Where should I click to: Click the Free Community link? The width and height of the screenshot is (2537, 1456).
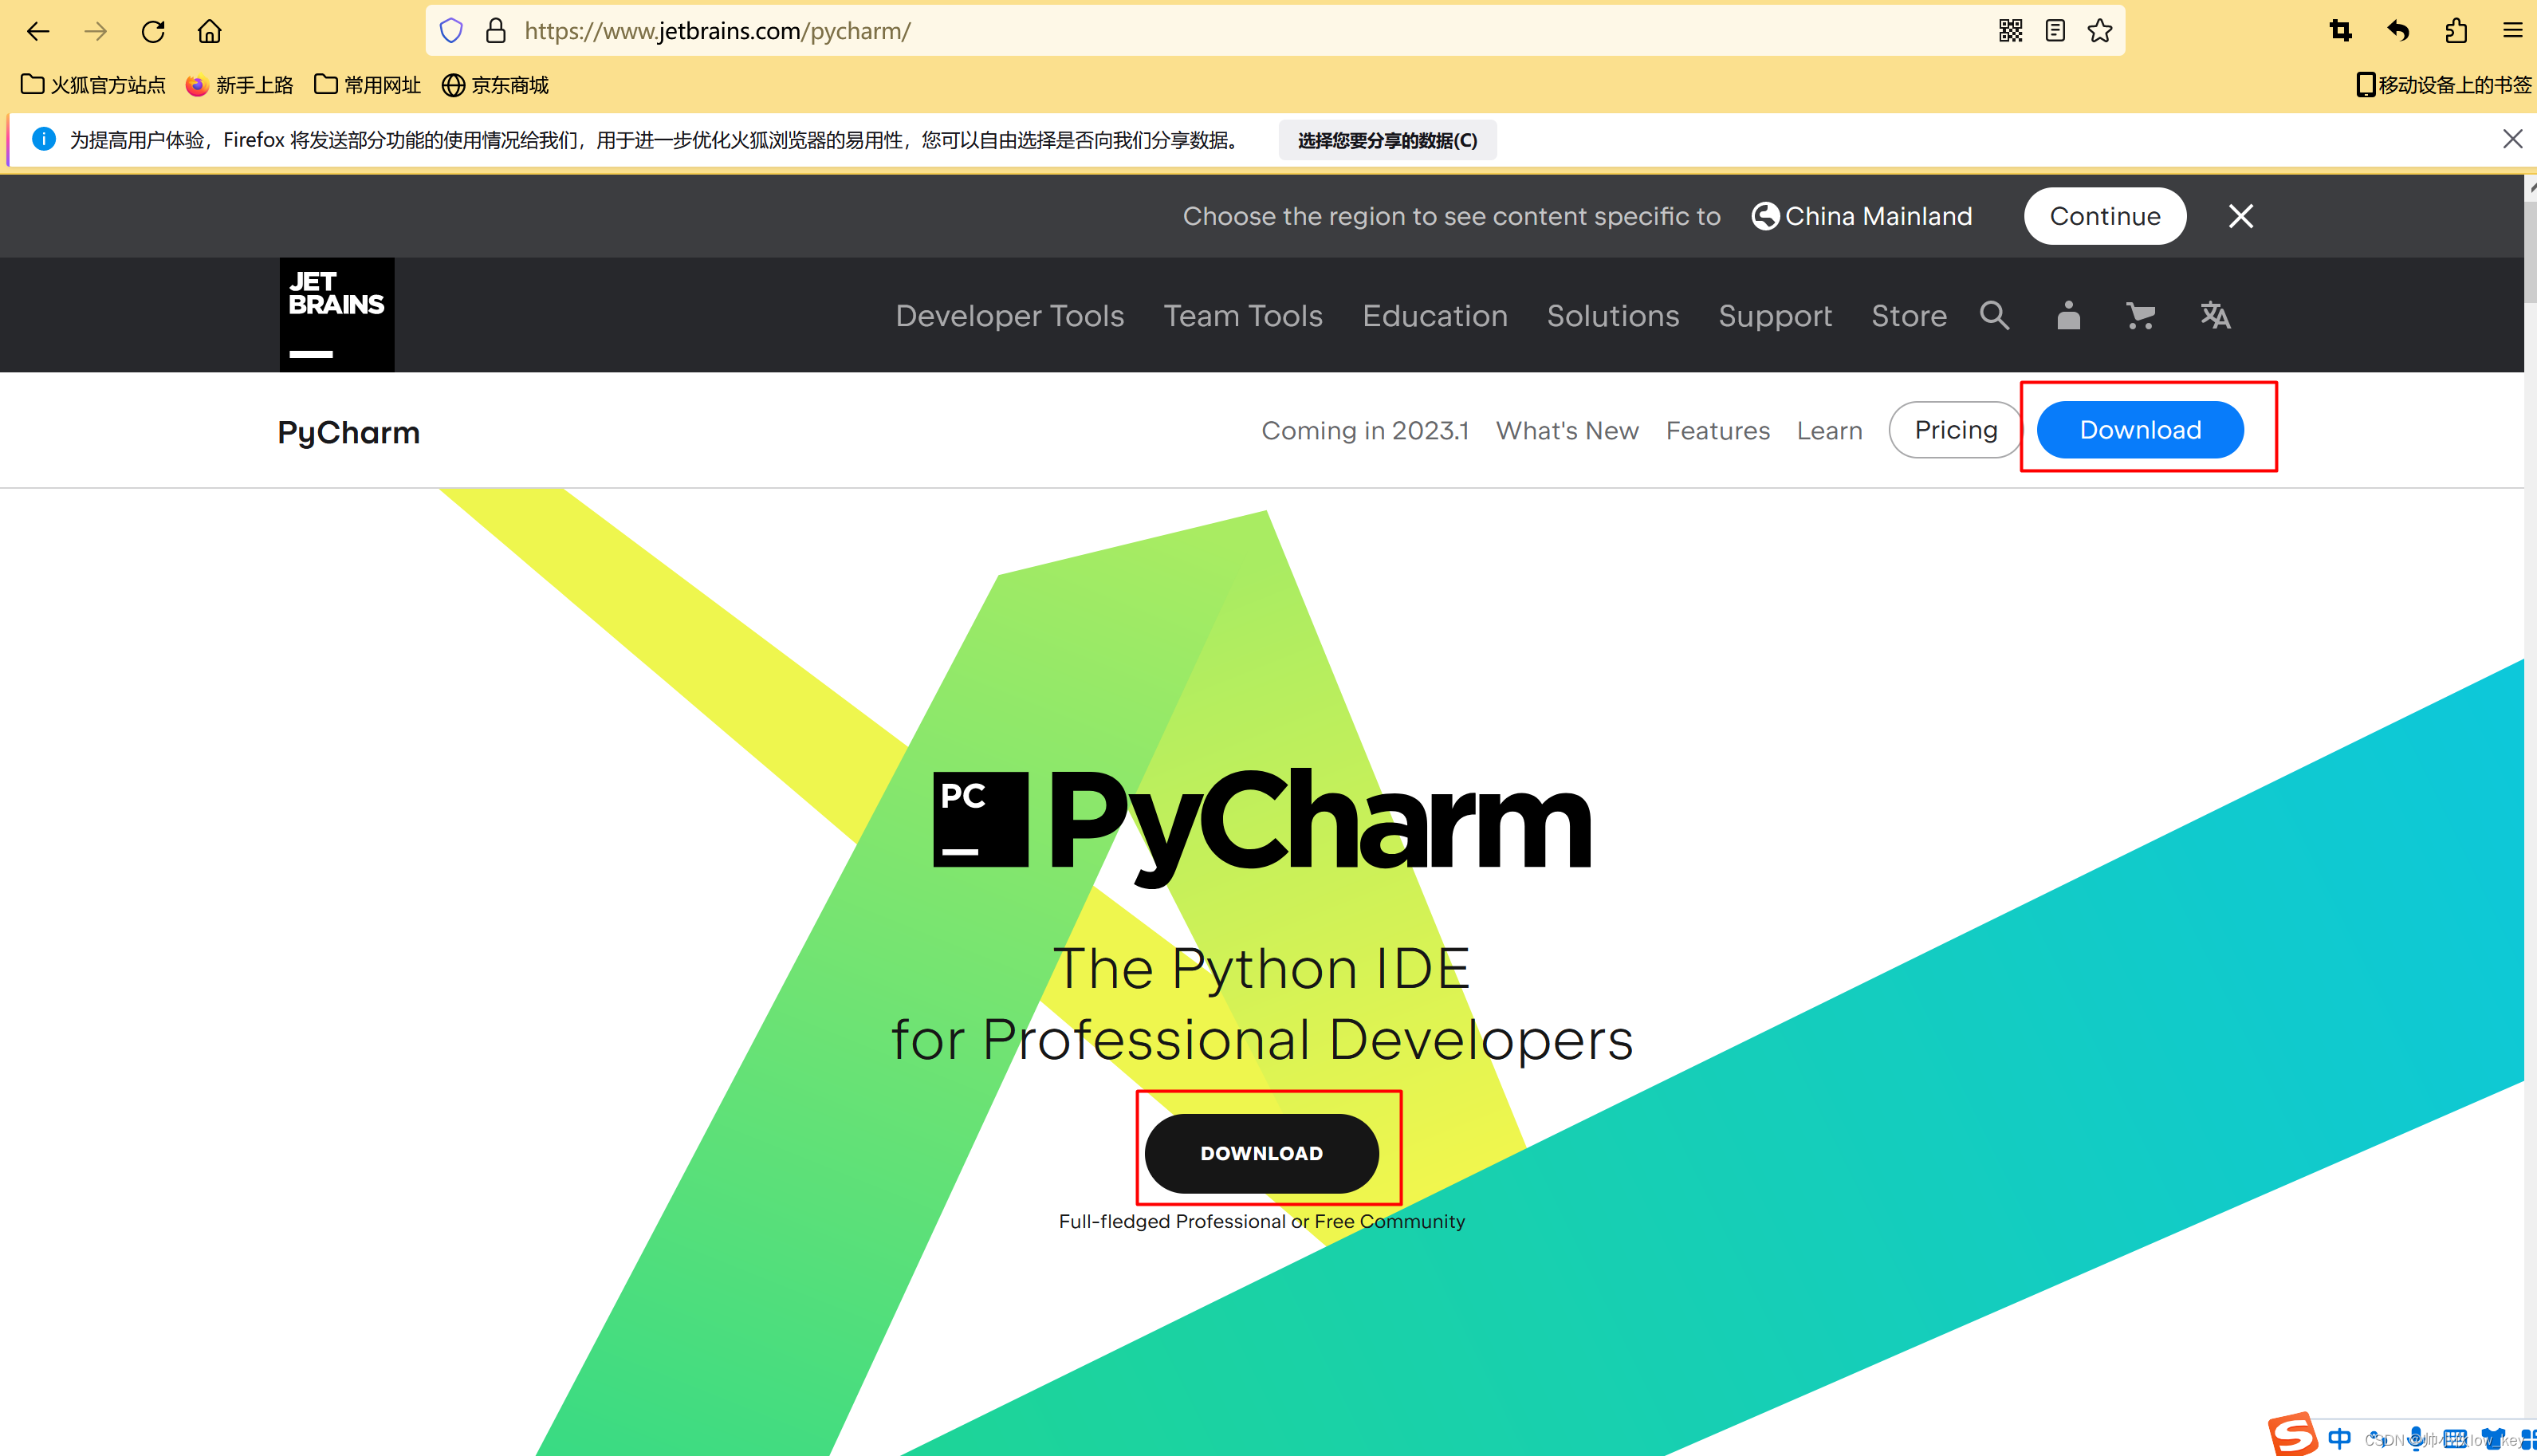(x=1389, y=1221)
